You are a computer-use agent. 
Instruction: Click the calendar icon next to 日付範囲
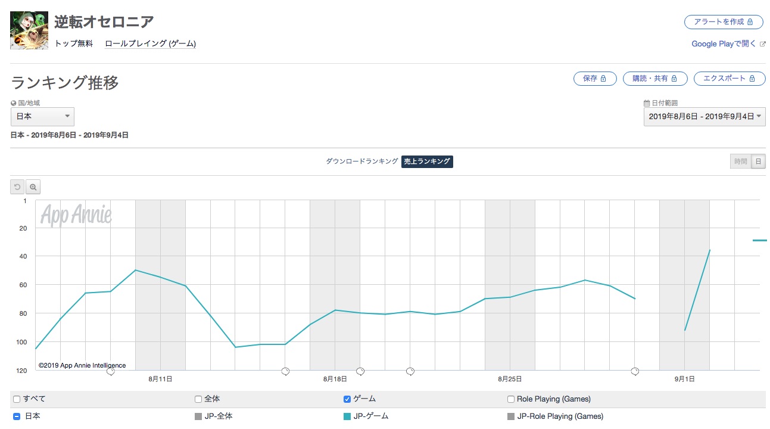(647, 103)
